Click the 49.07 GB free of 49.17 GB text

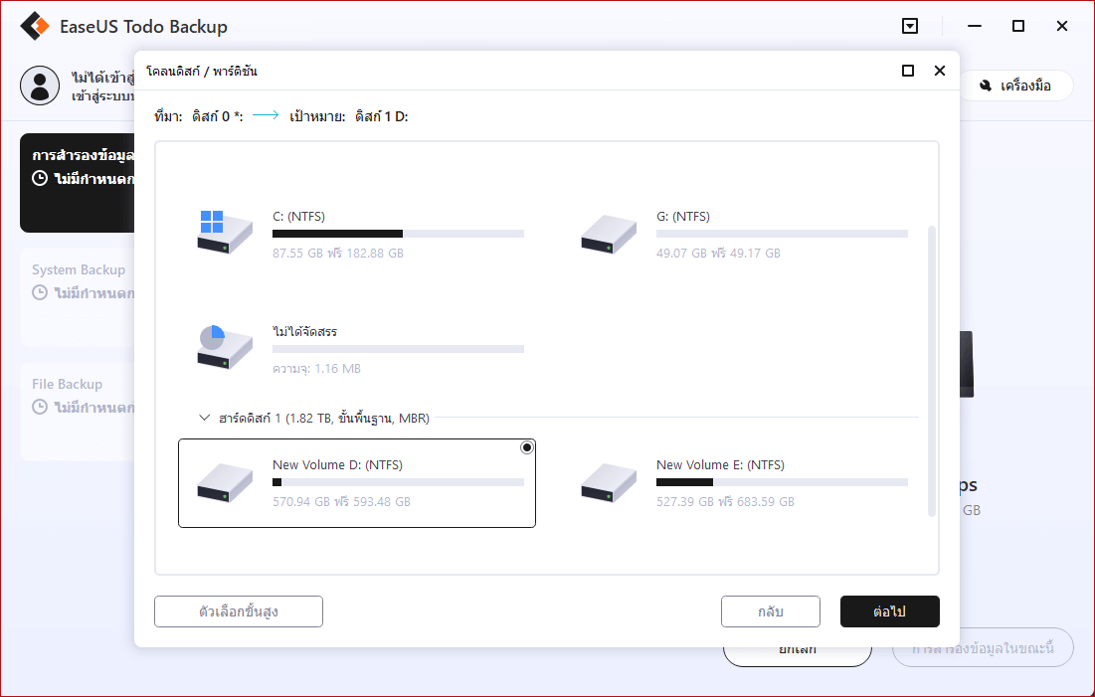pyautogui.click(x=719, y=253)
